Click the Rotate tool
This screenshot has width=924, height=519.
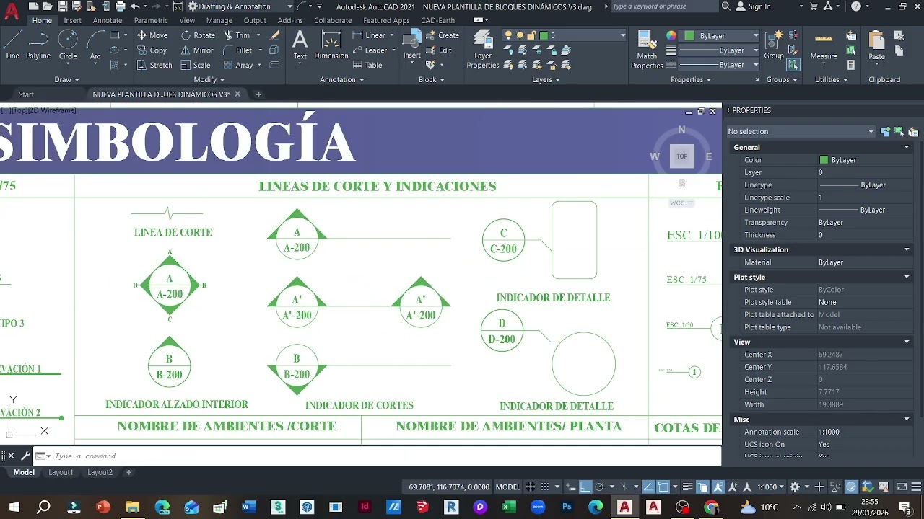199,35
